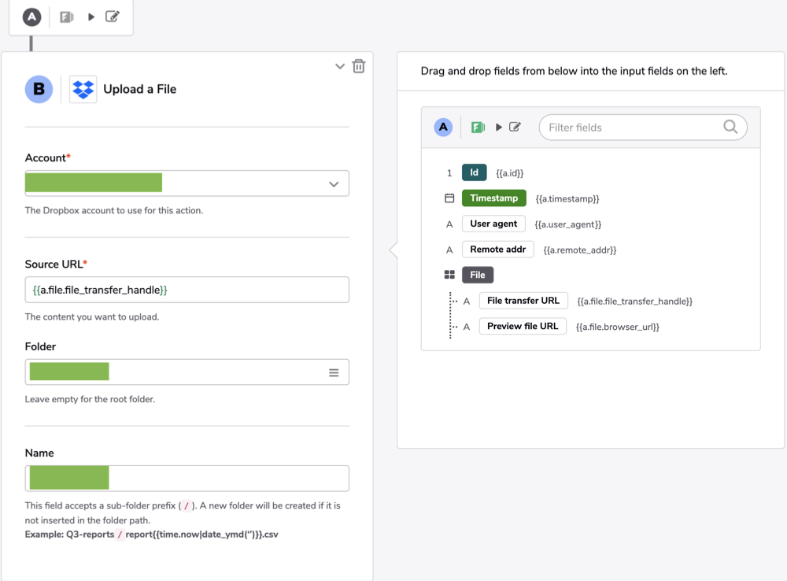
Task: Click 'The Dropbox account to use' hint text
Action: pos(114,210)
